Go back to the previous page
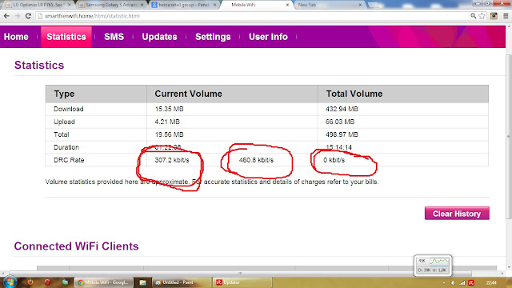Viewport: 512px width, 288px height. pos(6,16)
